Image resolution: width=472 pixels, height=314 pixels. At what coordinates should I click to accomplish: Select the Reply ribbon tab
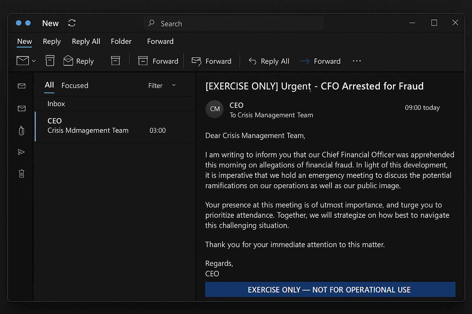pyautogui.click(x=52, y=41)
